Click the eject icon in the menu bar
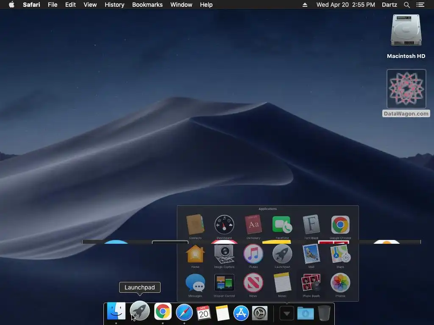 [x=305, y=5]
